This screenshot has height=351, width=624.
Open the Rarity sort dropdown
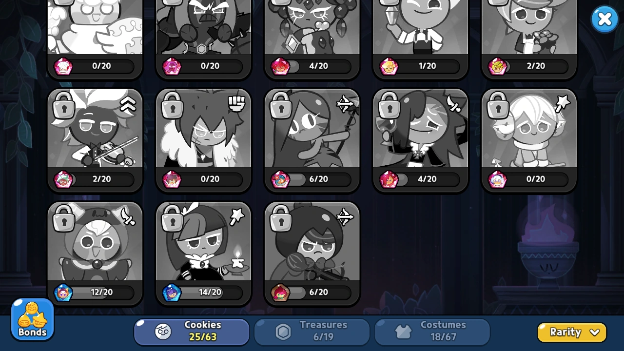572,332
